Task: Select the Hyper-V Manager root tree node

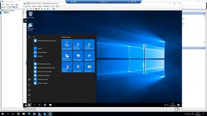Action: click(x=8, y=11)
